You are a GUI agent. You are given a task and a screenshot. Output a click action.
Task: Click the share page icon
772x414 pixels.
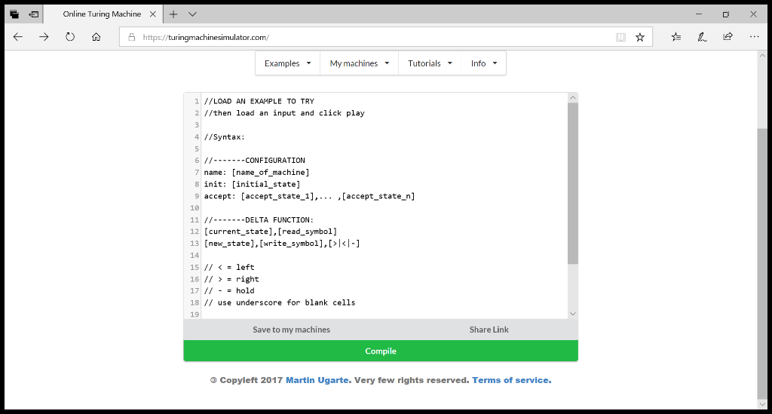[728, 37]
